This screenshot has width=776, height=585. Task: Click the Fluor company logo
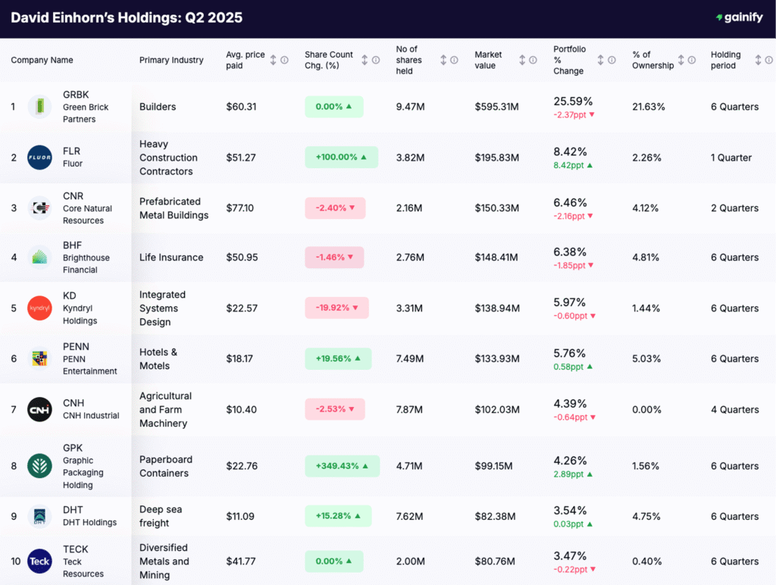(39, 158)
